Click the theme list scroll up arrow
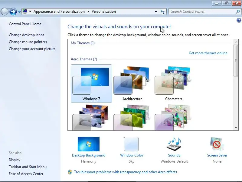The image size is (242, 182). pos(236,42)
